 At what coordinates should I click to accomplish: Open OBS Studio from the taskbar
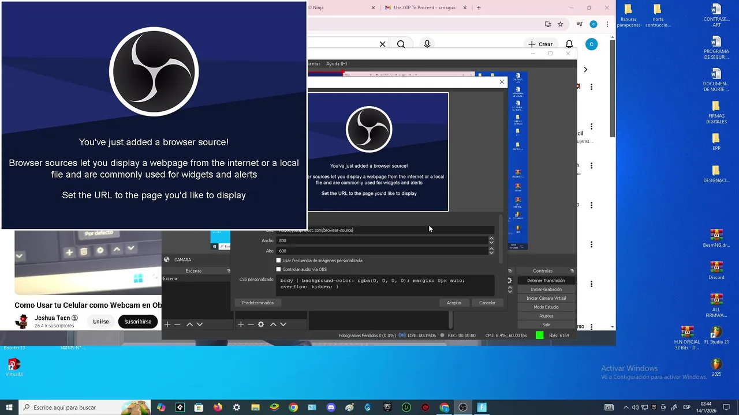click(463, 408)
